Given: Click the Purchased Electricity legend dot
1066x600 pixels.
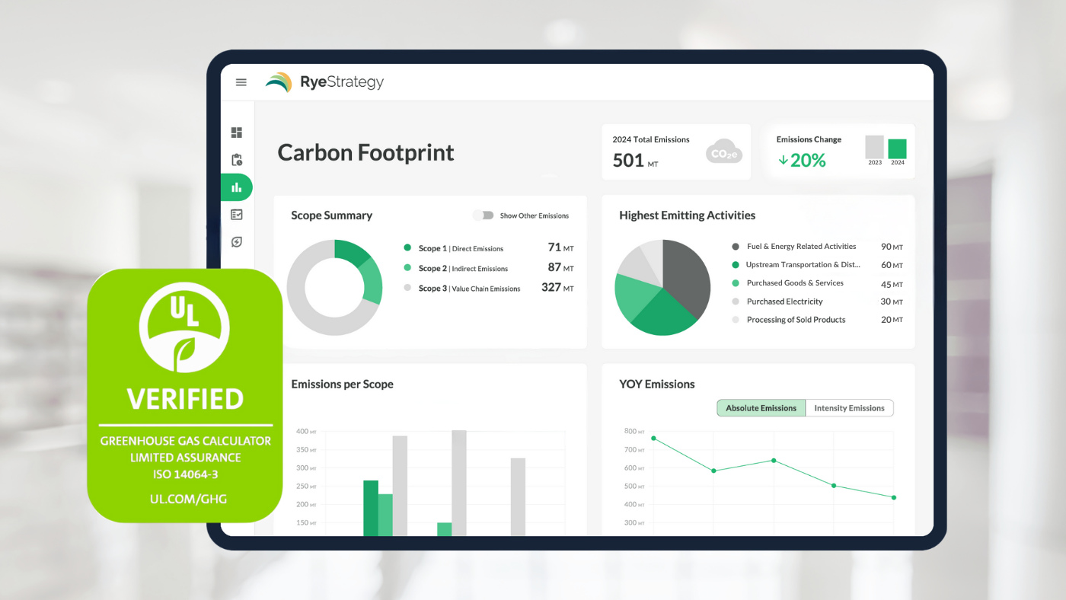Looking at the screenshot, I should point(736,302).
